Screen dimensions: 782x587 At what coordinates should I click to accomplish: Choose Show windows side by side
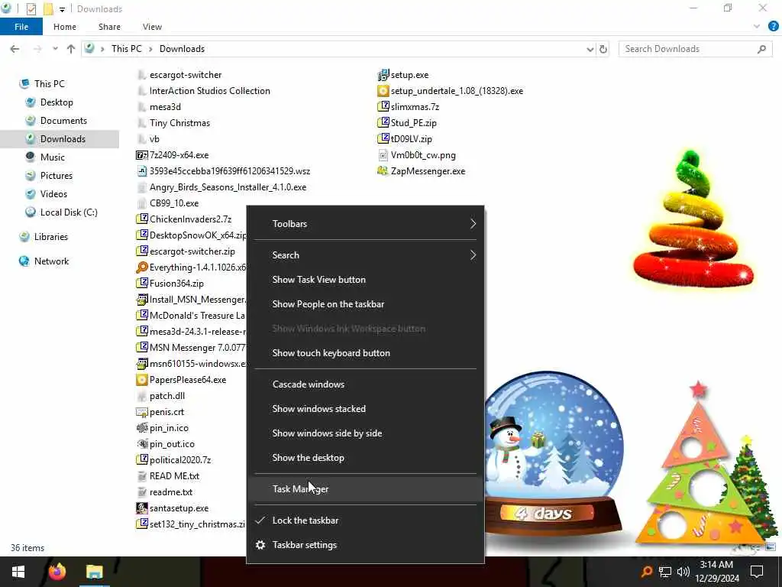click(x=365, y=433)
